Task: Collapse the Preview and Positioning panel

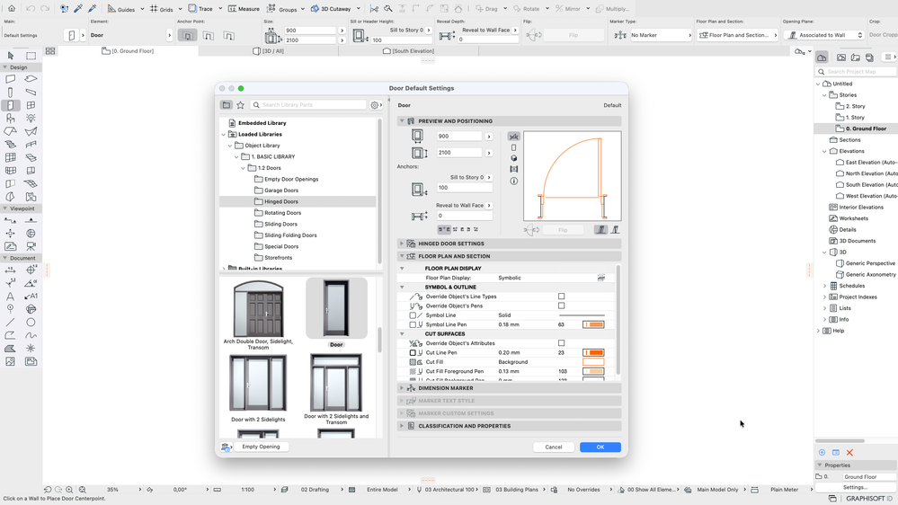Action: click(x=402, y=120)
